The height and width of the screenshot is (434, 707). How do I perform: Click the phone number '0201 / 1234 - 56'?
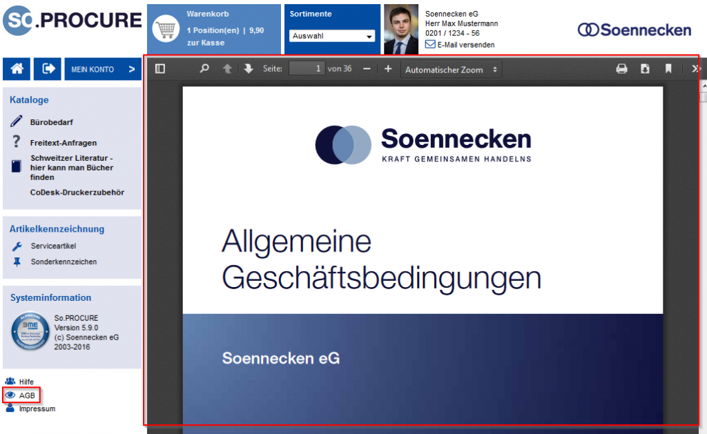(452, 33)
